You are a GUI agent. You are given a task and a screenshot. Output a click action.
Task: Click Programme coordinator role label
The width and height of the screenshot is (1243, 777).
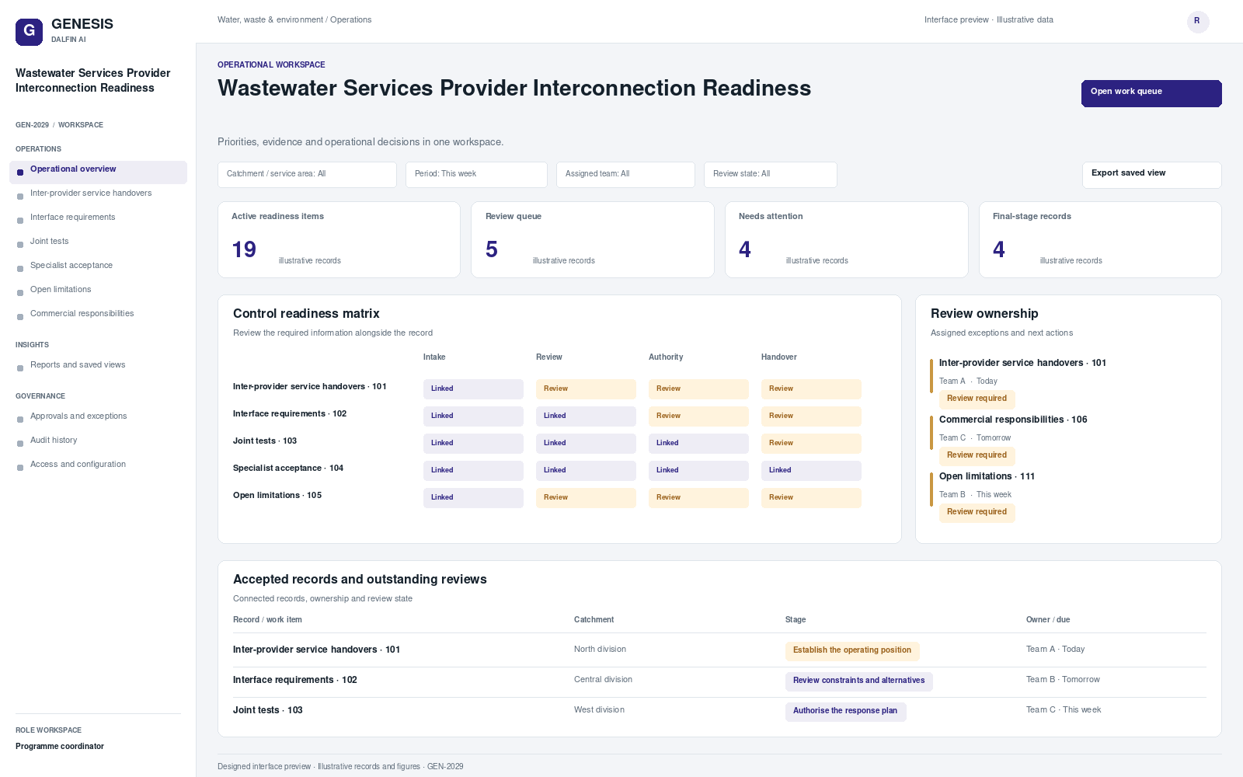click(x=60, y=747)
